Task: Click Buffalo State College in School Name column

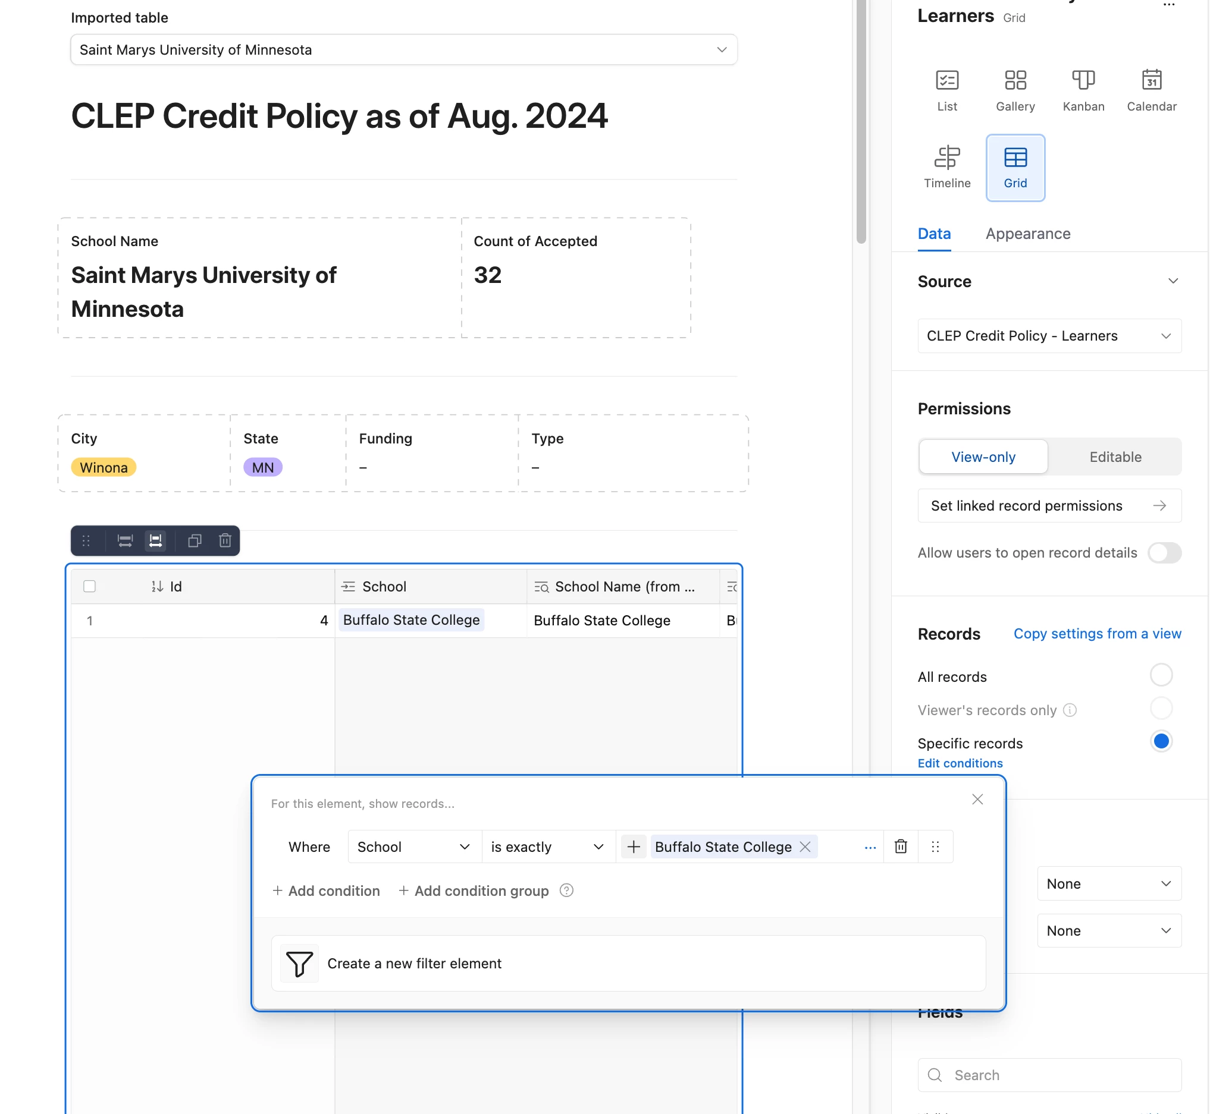Action: click(x=601, y=620)
